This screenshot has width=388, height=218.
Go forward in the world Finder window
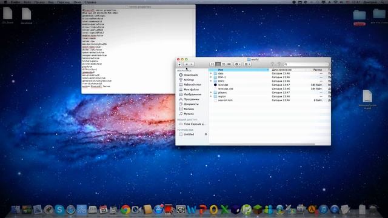[192, 64]
